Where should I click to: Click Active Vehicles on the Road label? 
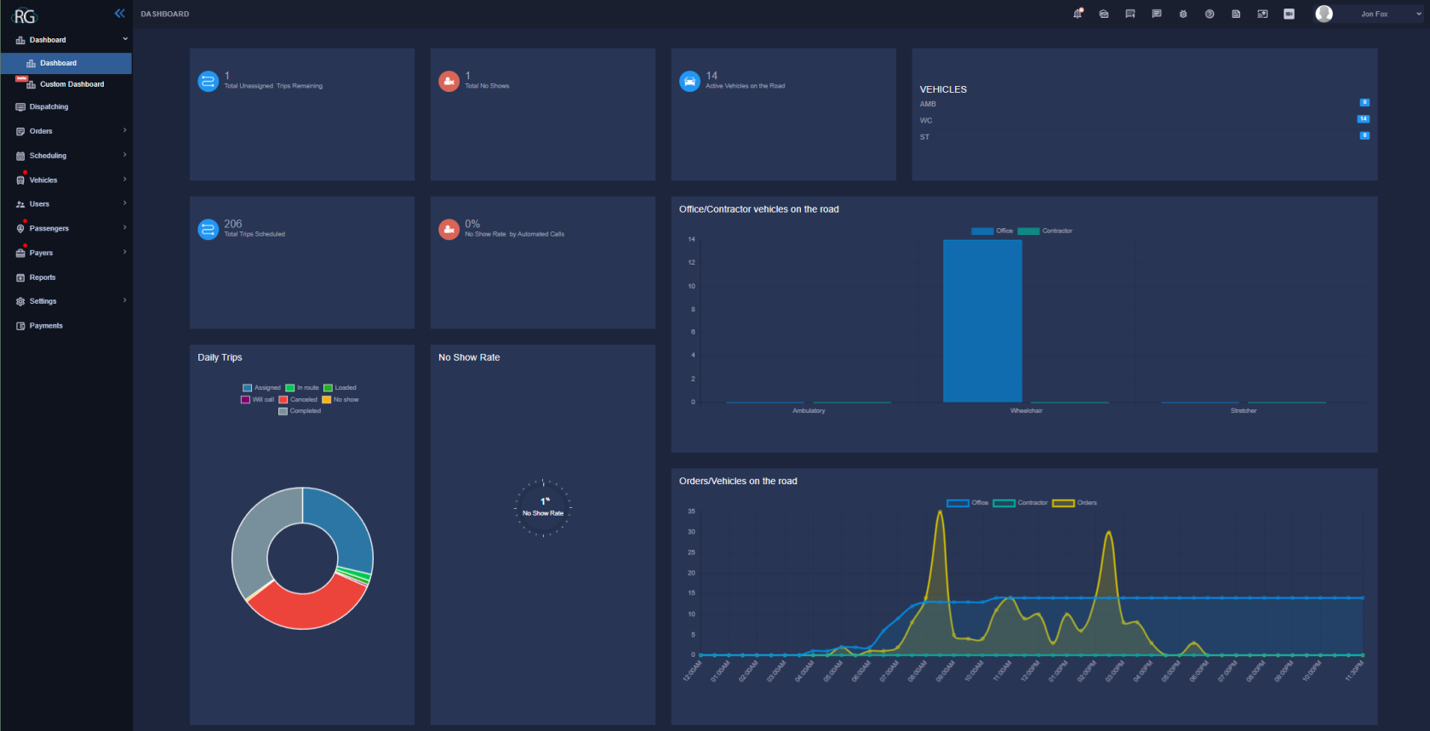(746, 86)
